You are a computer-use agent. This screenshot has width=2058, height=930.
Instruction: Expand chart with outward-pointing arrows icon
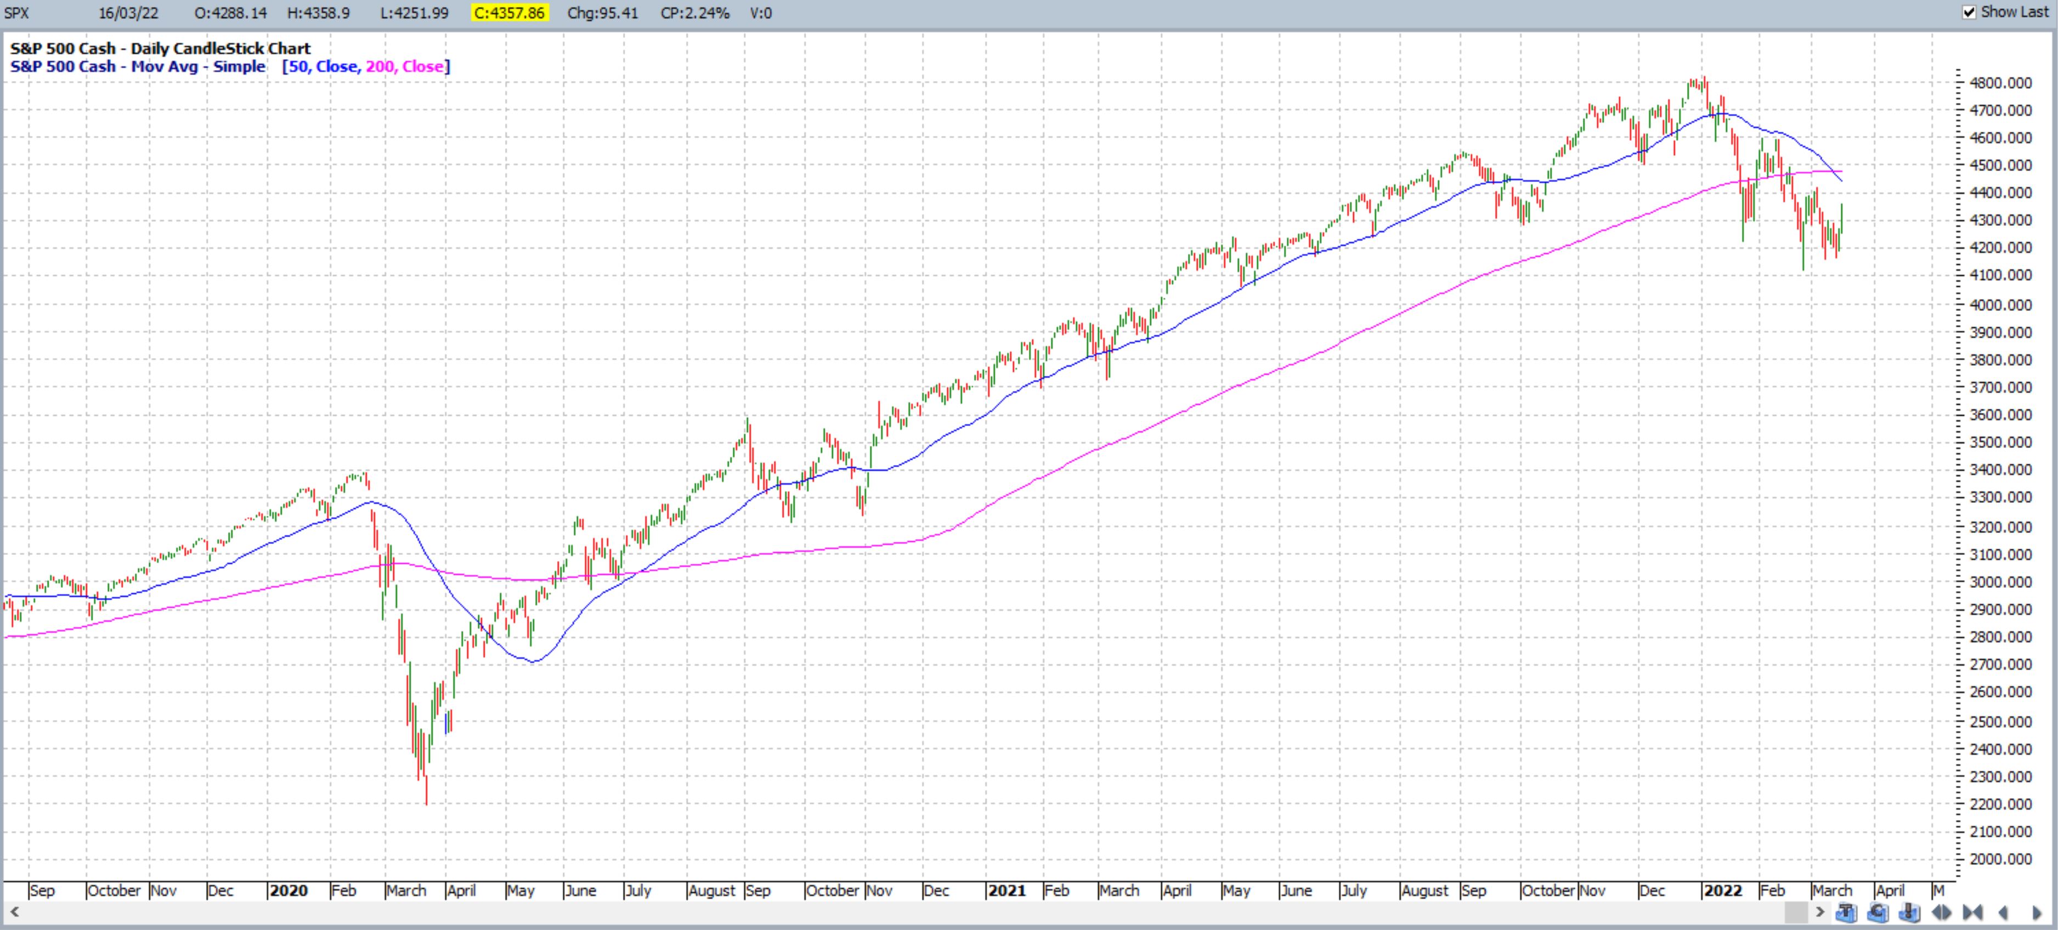[1941, 912]
